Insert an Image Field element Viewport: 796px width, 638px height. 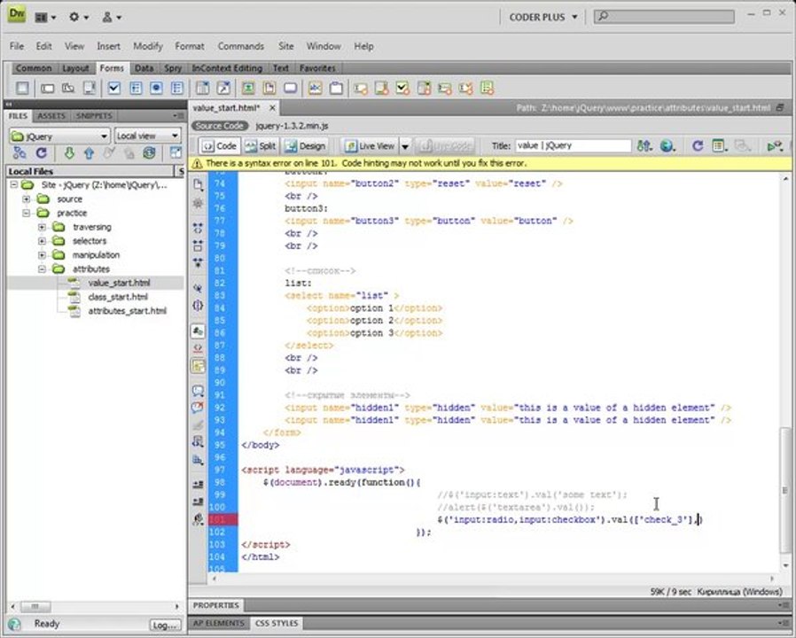(247, 89)
